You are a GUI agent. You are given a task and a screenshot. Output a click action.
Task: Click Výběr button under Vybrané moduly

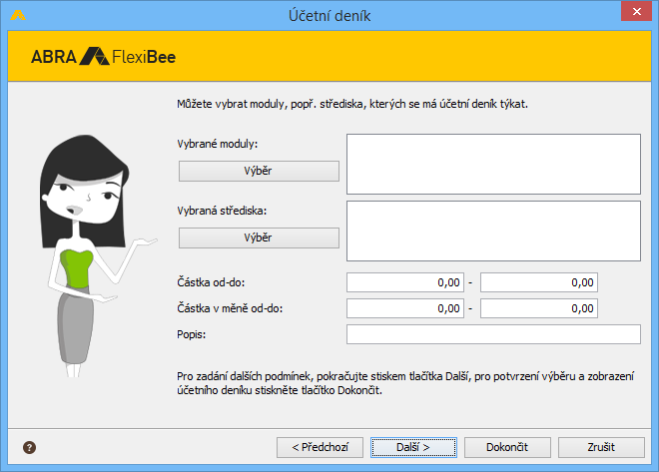(x=259, y=171)
